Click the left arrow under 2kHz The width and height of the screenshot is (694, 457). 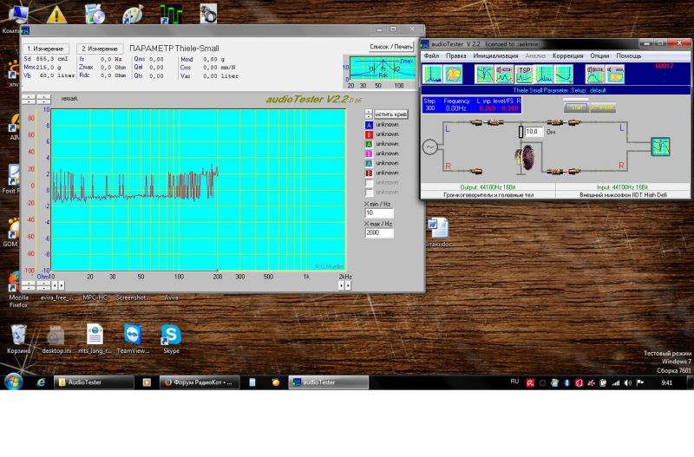pos(341,286)
